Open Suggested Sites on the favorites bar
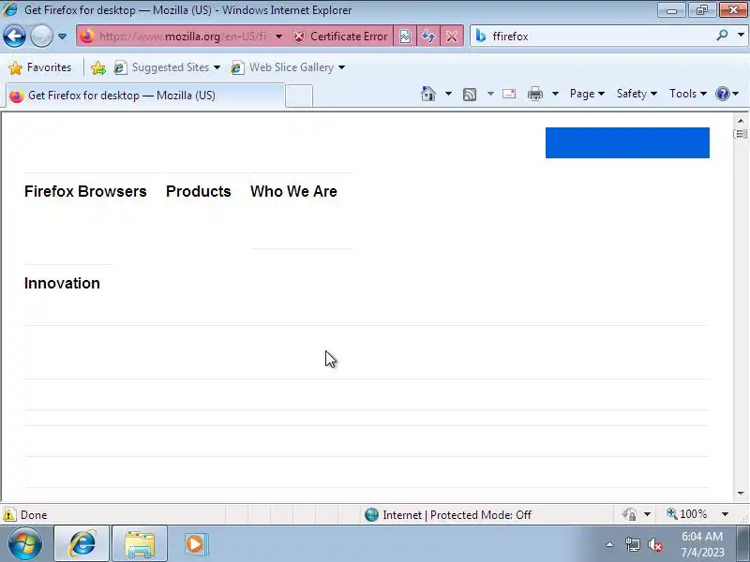The height and width of the screenshot is (562, 750). click(167, 67)
